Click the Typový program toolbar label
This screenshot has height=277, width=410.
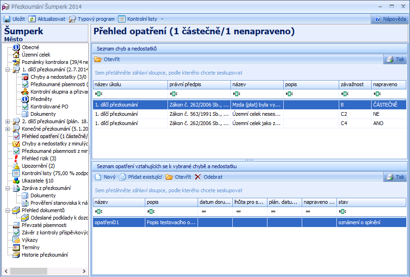click(x=96, y=19)
